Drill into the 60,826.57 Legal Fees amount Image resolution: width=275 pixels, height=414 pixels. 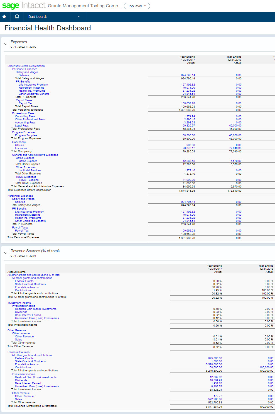tap(189, 126)
